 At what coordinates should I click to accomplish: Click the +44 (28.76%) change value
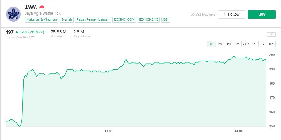click(32, 32)
